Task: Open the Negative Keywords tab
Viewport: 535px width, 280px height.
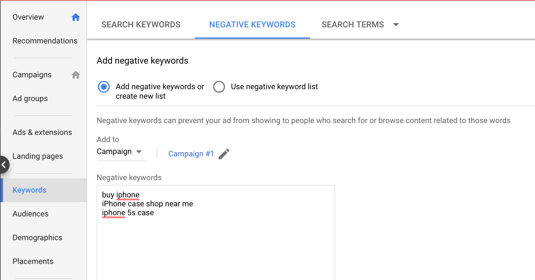Action: pos(252,25)
